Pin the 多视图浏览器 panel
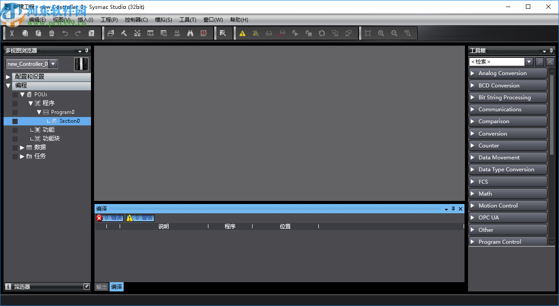 click(87, 50)
